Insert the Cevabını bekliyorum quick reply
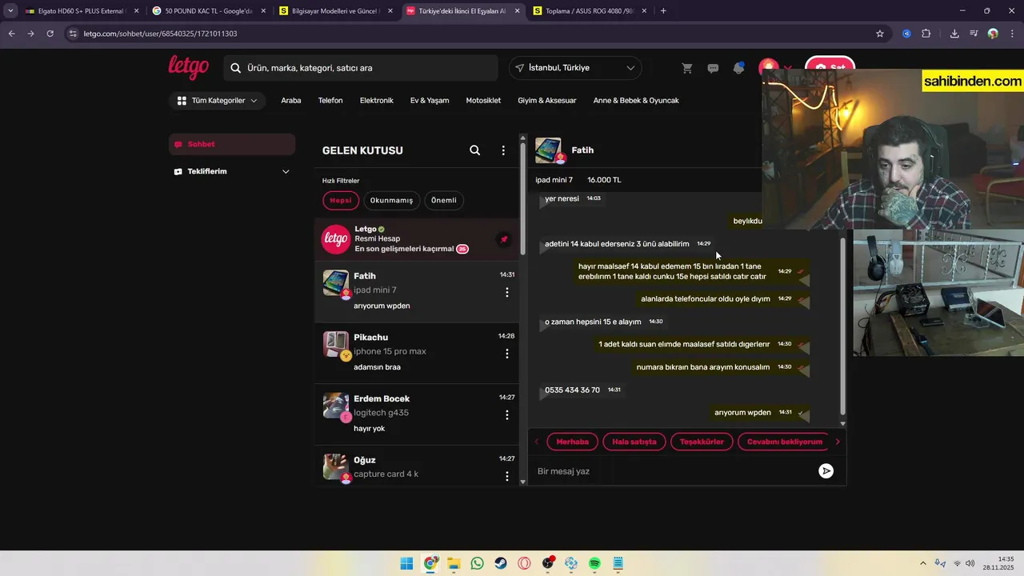Screen dimensions: 1024x576 pyautogui.click(x=784, y=442)
